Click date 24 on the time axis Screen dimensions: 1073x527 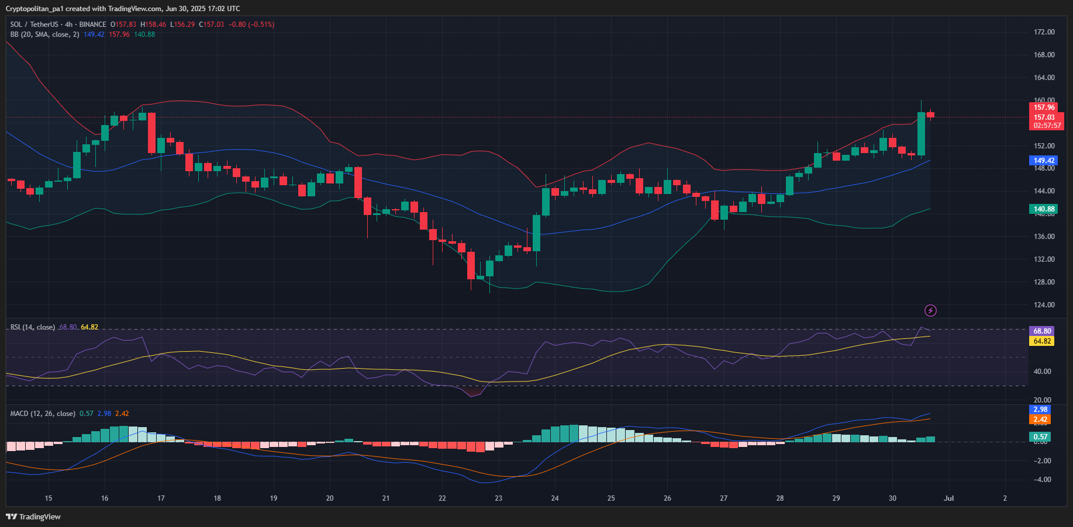555,498
